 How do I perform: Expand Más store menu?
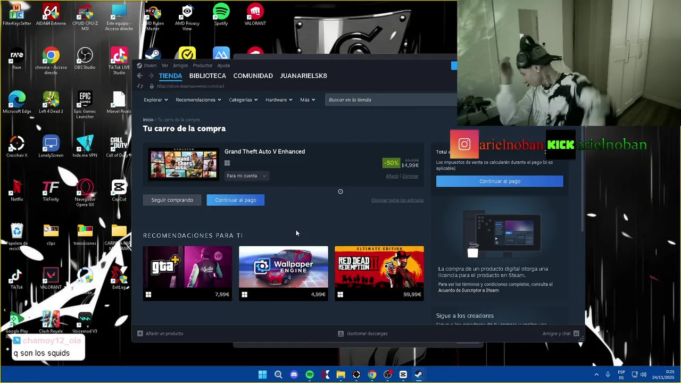point(308,99)
